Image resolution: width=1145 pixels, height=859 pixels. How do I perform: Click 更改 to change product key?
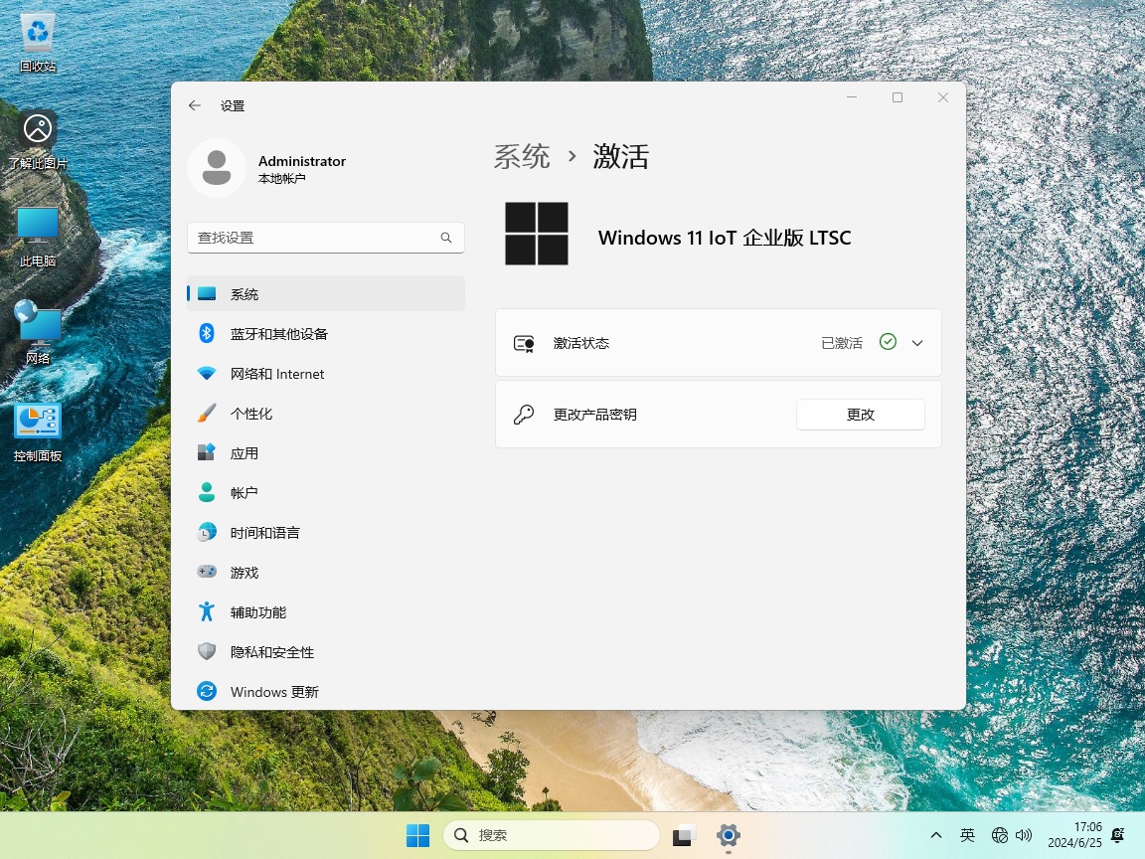pyautogui.click(x=860, y=415)
